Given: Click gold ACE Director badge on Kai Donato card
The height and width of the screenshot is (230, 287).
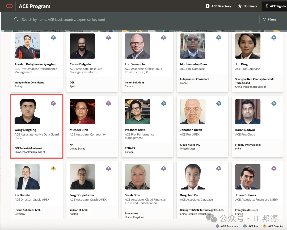Looking at the screenshot, I should click(53, 169).
